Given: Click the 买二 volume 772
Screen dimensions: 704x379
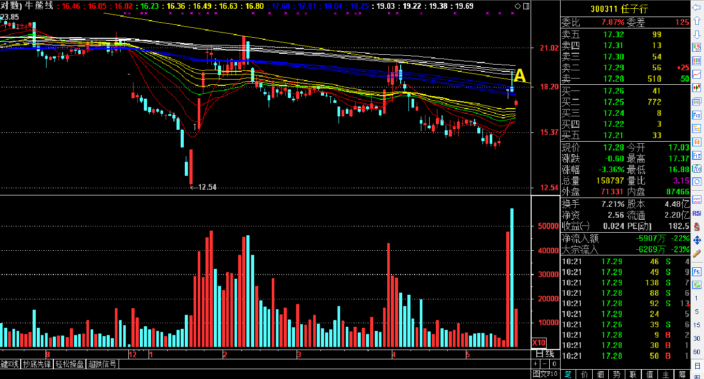Looking at the screenshot, I should coord(654,102).
